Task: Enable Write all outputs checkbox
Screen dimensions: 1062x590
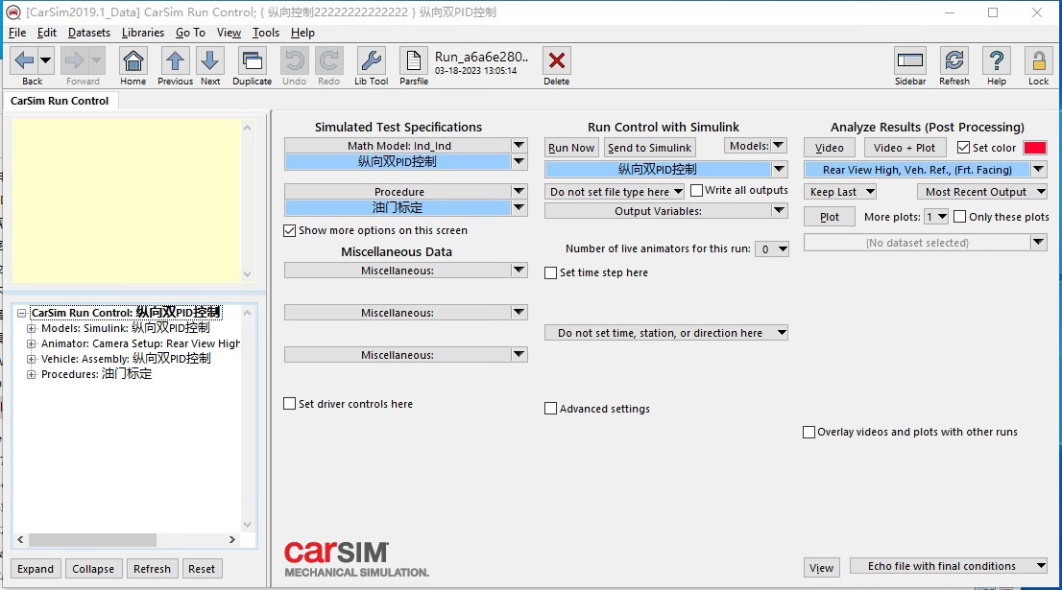Action: pos(696,191)
